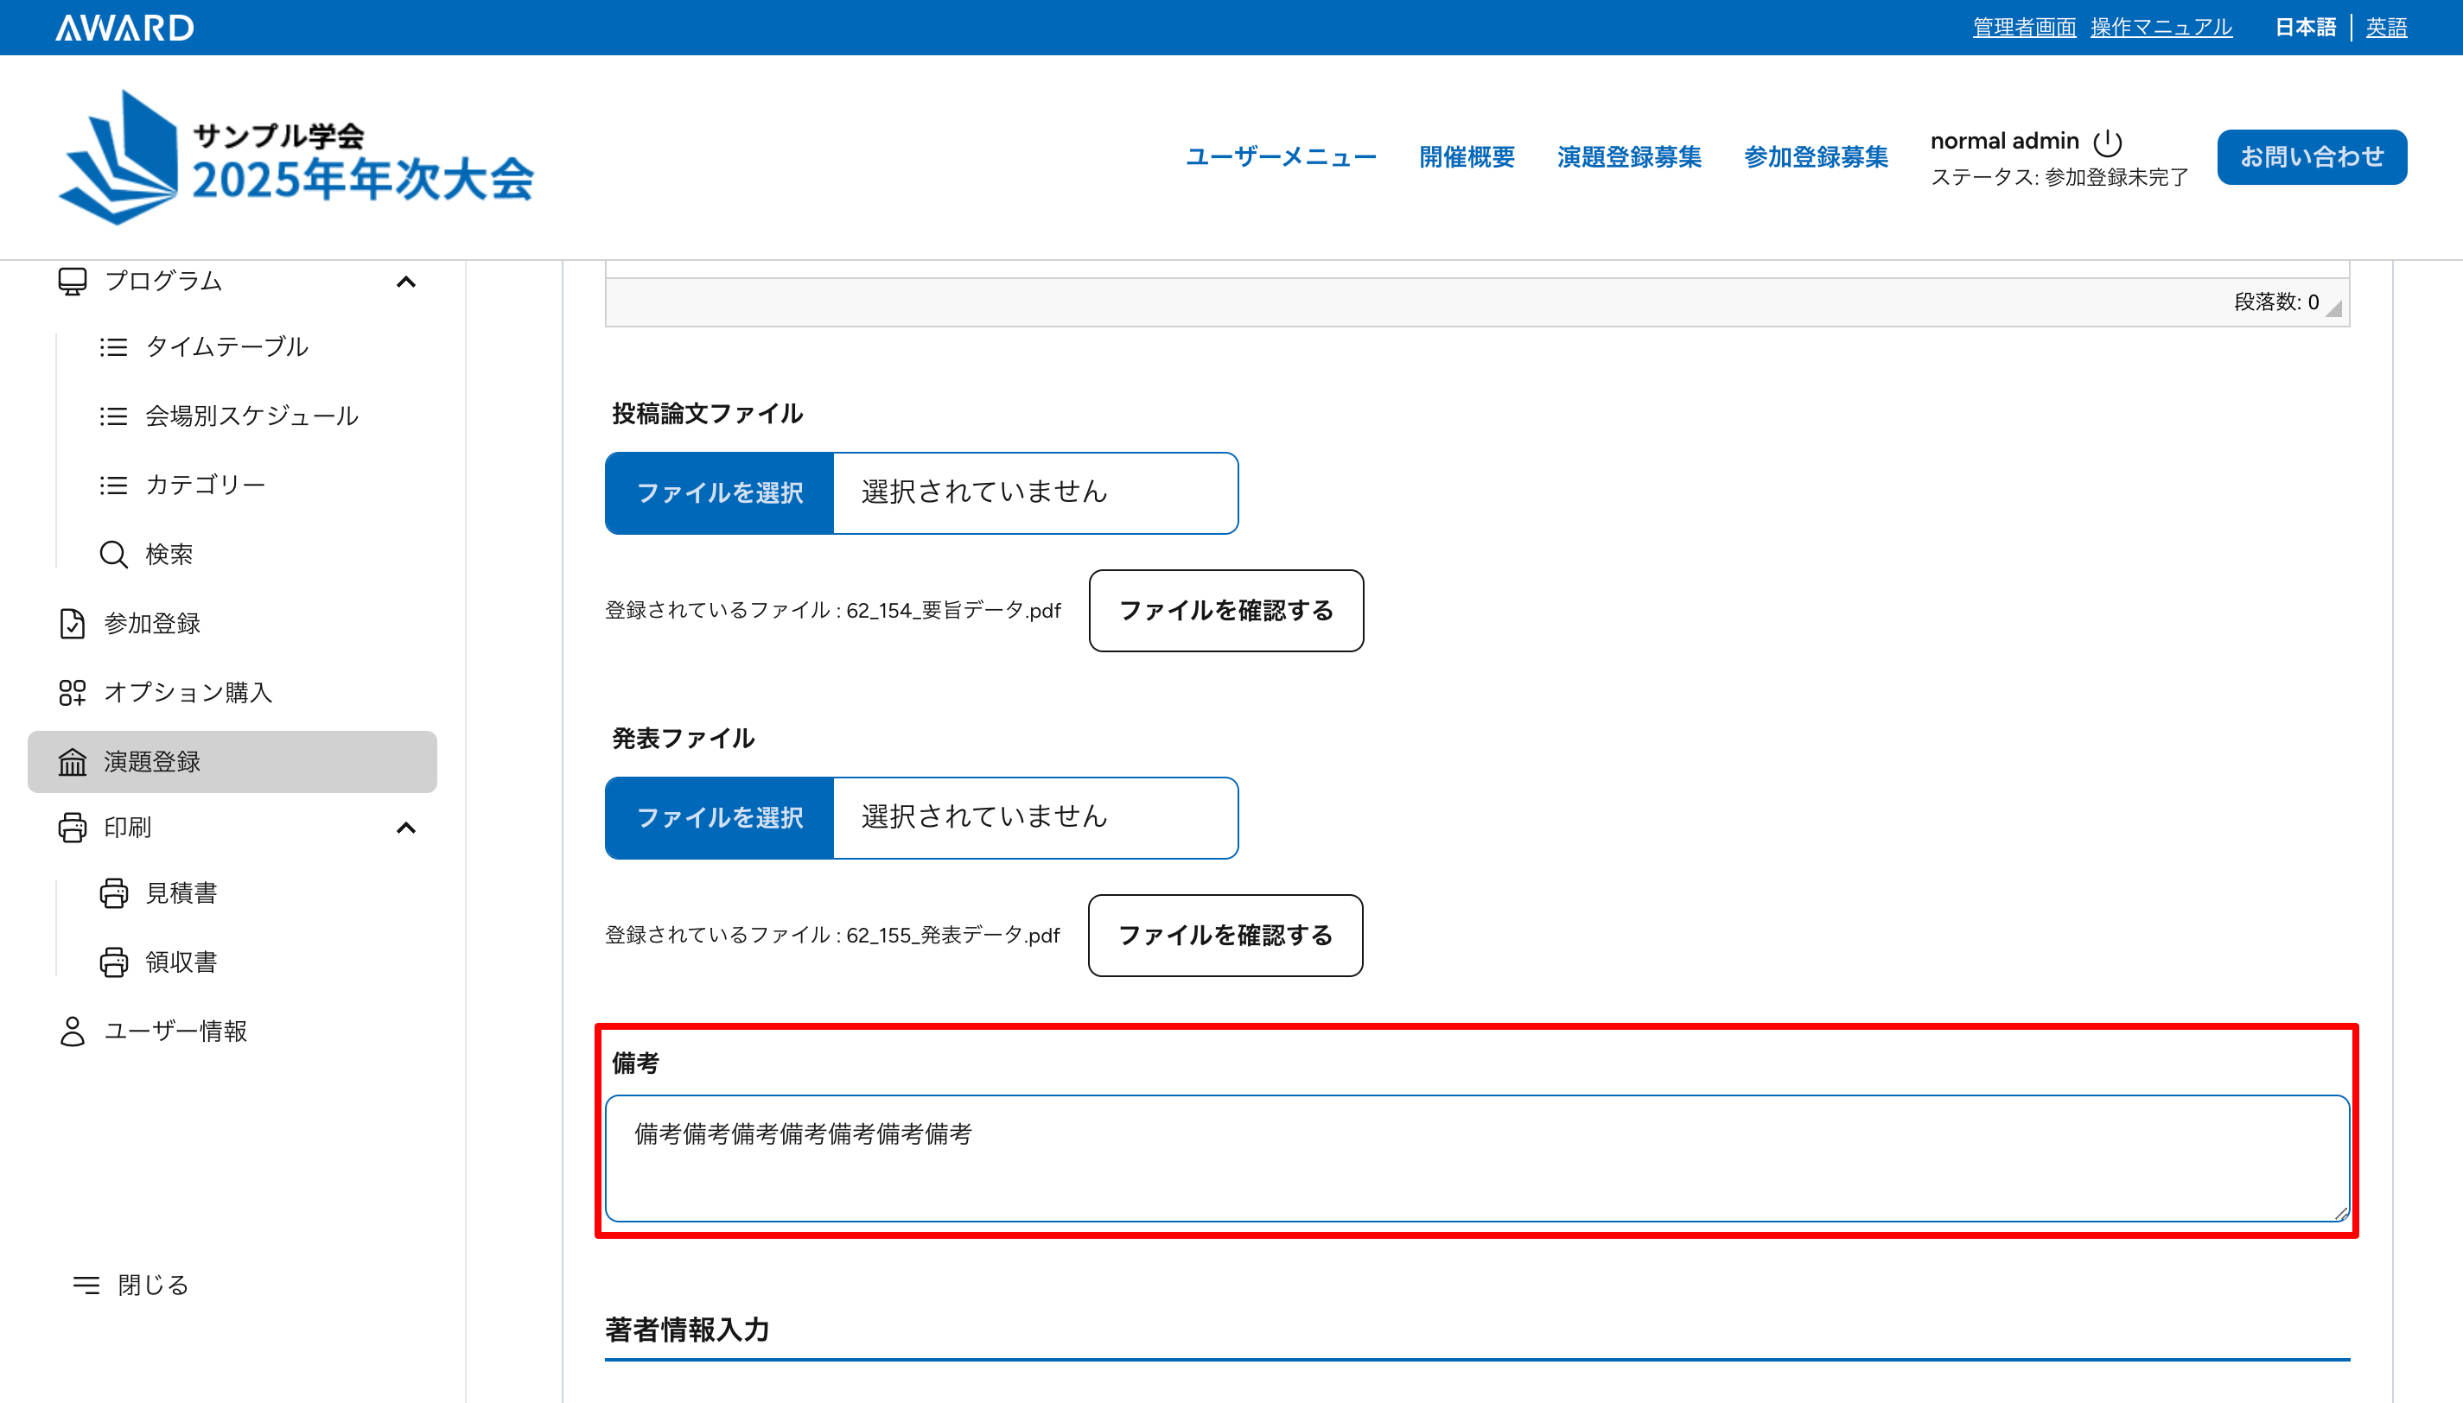Open 見積書 print page

pyautogui.click(x=181, y=893)
